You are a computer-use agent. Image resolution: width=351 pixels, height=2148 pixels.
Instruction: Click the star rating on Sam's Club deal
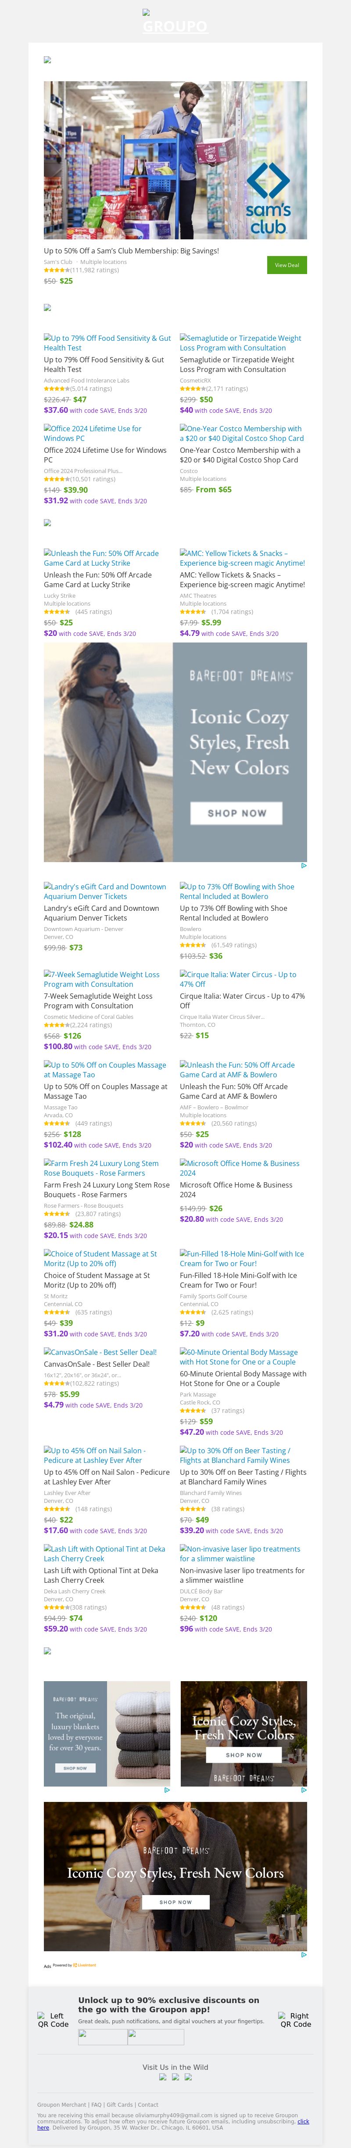[x=57, y=270]
